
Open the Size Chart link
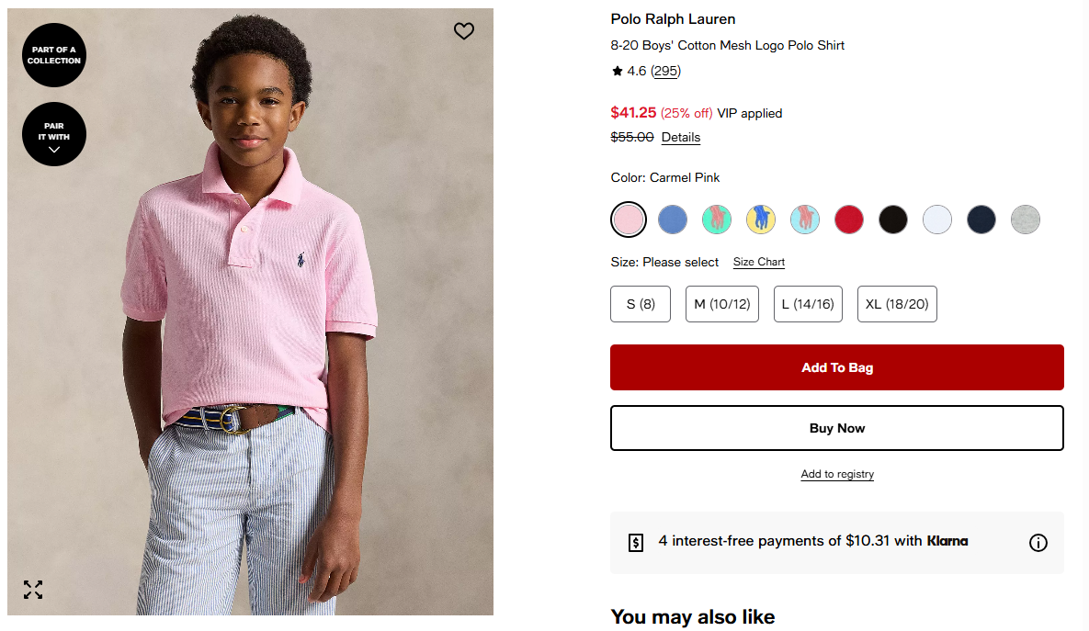pos(759,262)
